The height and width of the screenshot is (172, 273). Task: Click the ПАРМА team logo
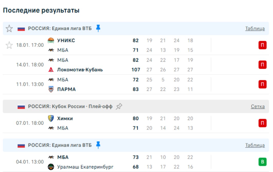[51, 89]
